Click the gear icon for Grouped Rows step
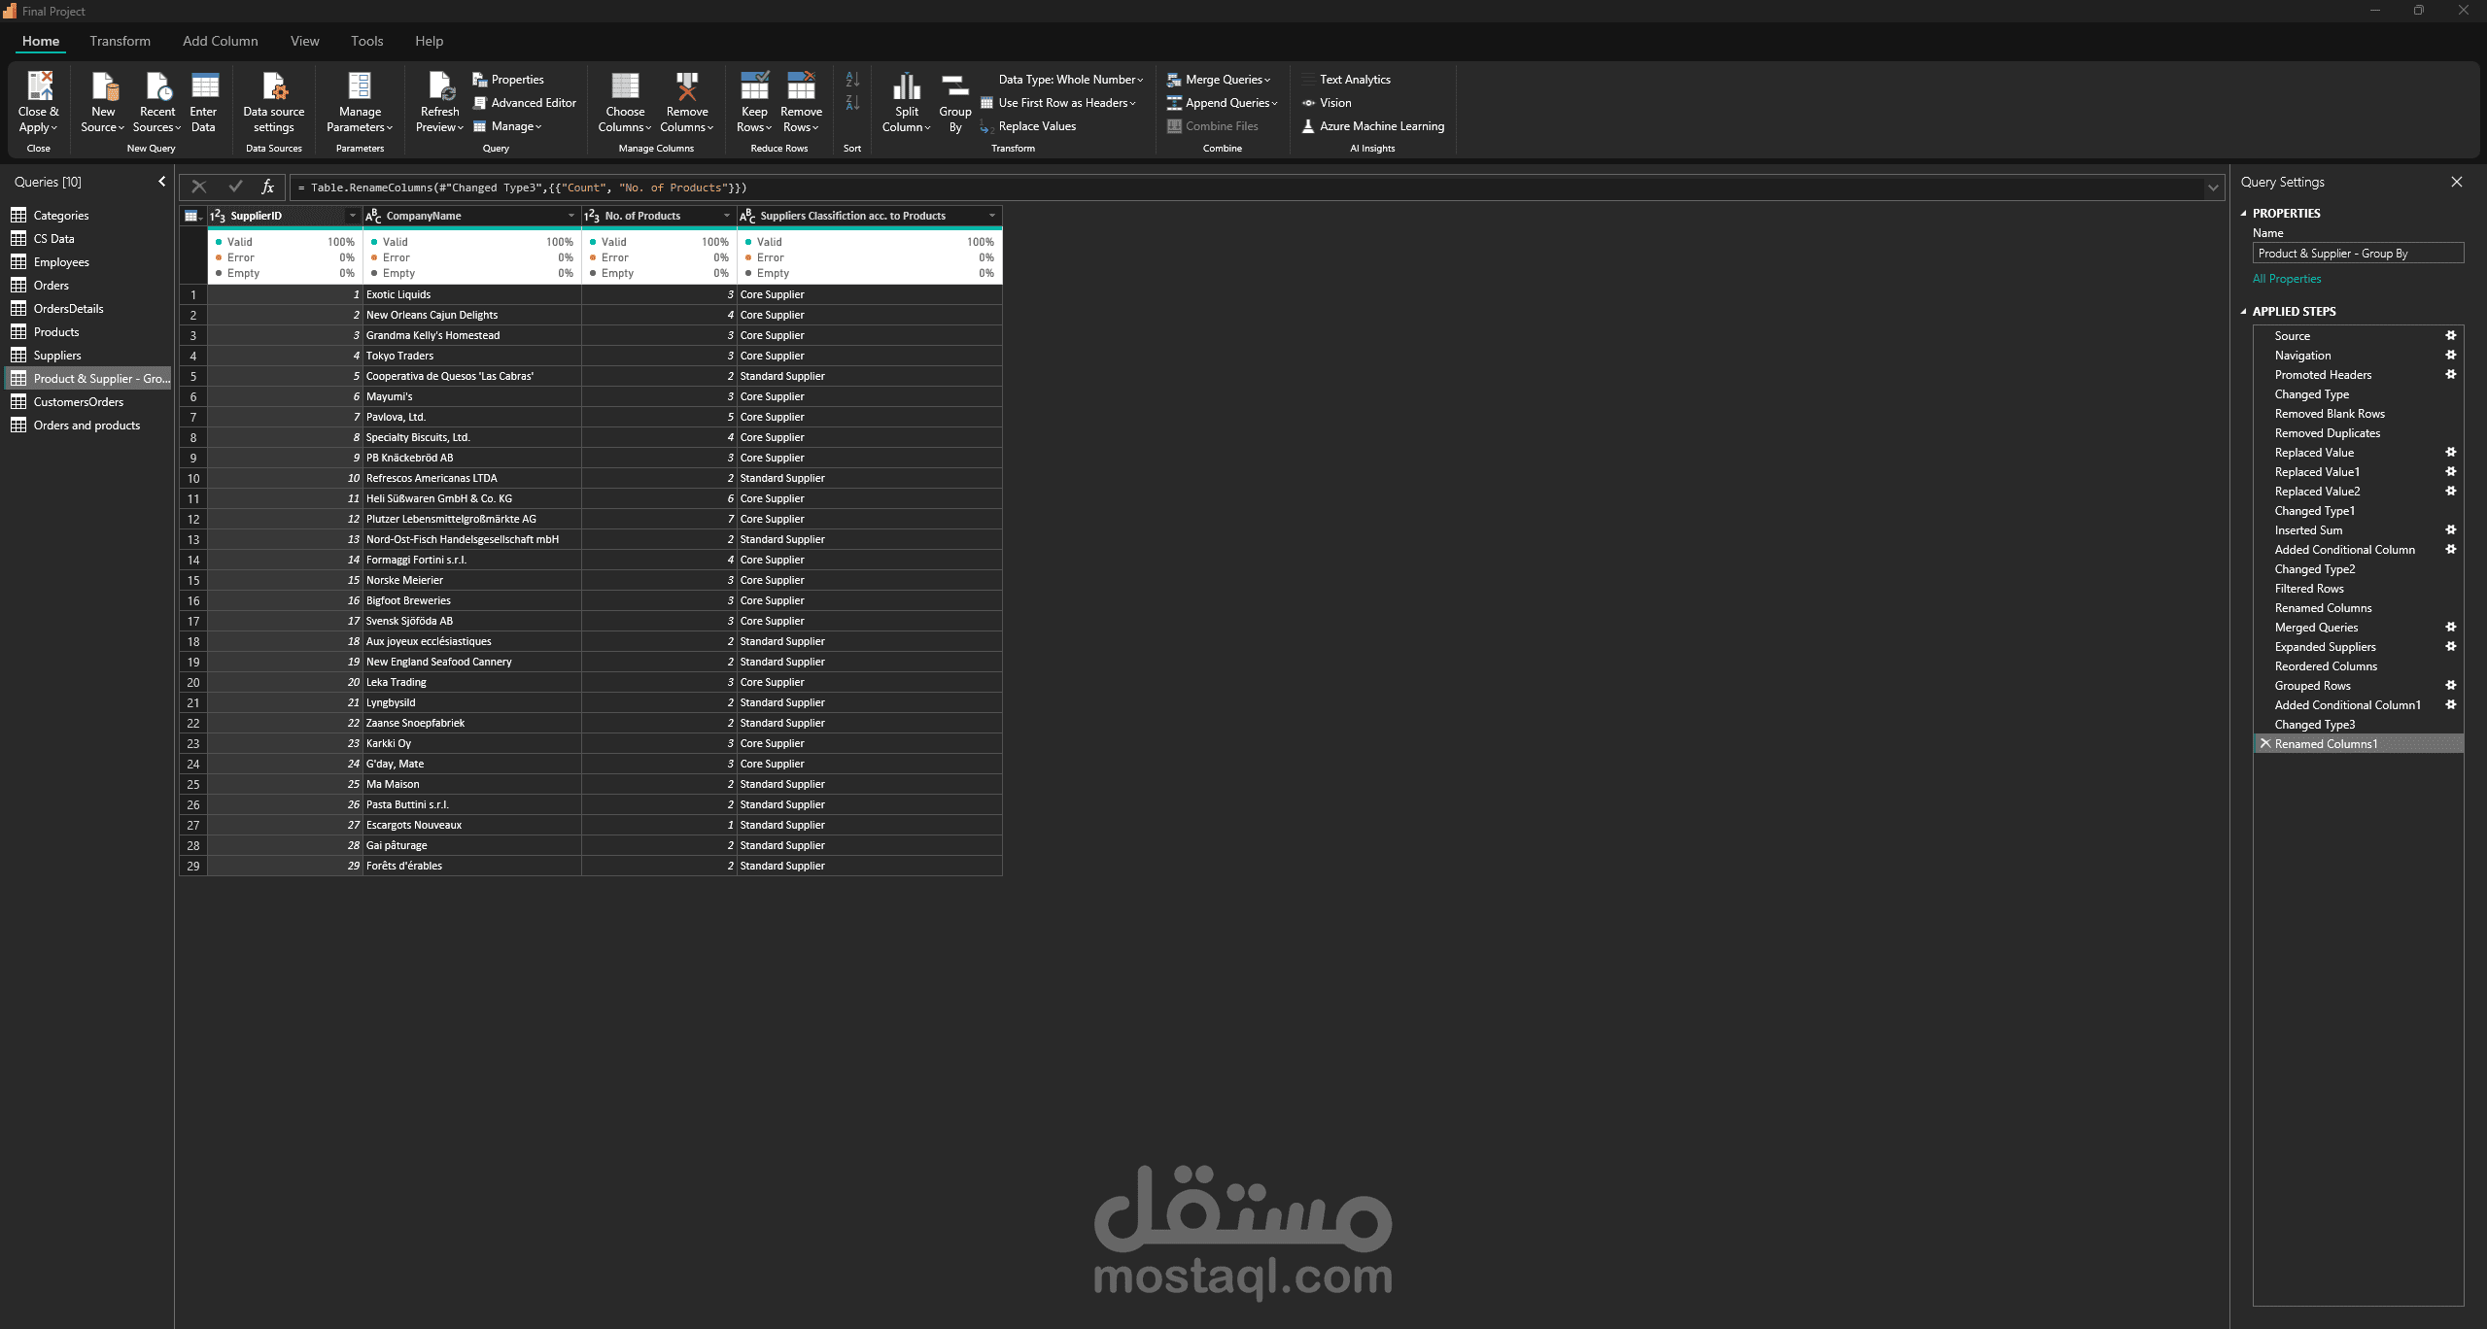 [x=2450, y=686]
